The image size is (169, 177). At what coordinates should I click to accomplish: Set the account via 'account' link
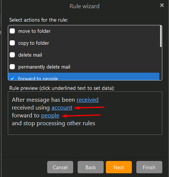pyautogui.click(x=62, y=108)
